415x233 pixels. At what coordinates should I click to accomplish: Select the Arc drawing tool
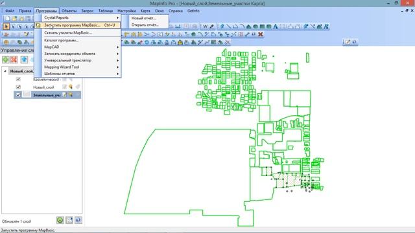[242, 26]
